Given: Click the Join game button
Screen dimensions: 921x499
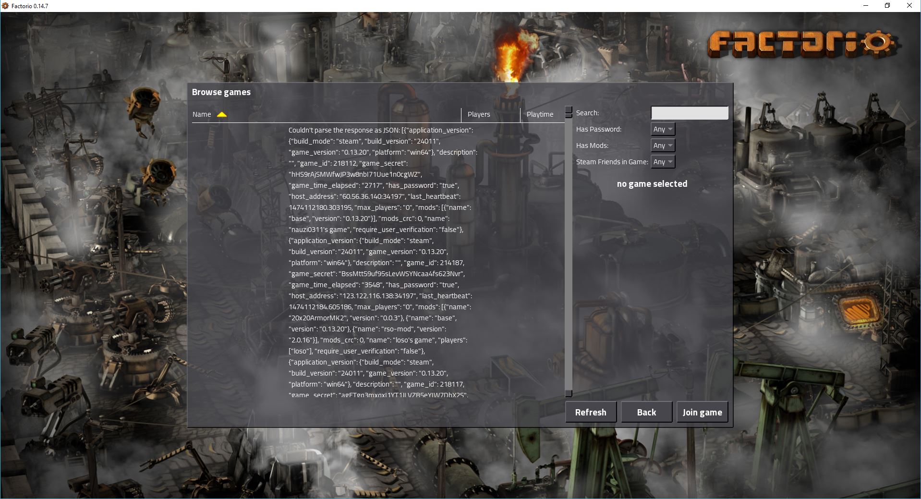Looking at the screenshot, I should (x=702, y=412).
